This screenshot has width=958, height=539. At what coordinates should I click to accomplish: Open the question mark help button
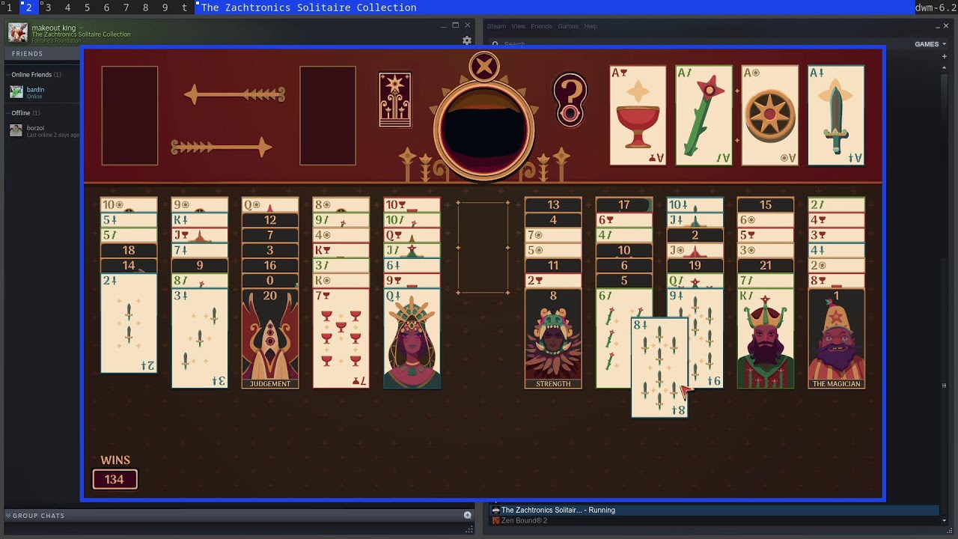pyautogui.click(x=570, y=99)
